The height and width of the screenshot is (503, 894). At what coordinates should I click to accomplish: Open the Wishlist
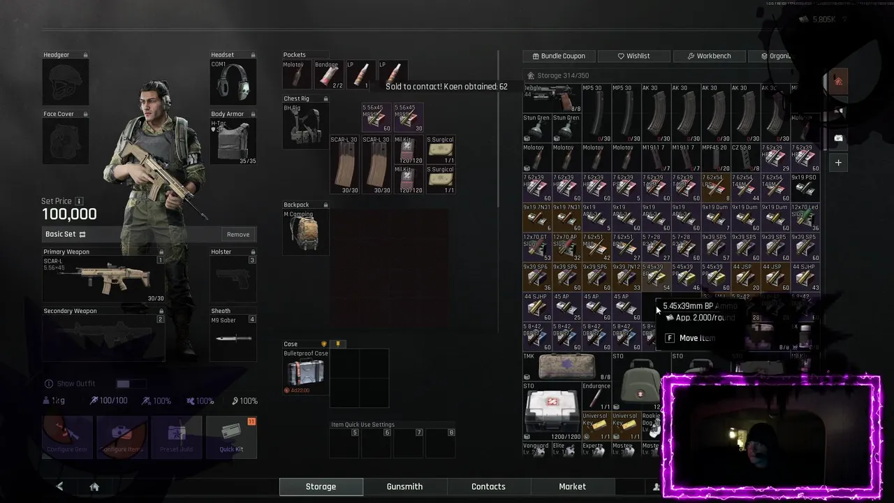[x=633, y=56]
